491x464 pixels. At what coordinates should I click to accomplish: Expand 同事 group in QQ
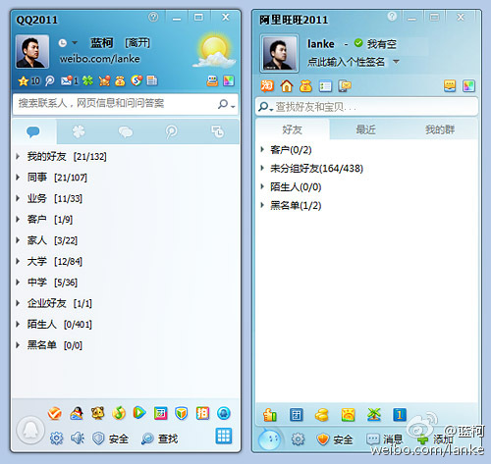pyautogui.click(x=18, y=178)
